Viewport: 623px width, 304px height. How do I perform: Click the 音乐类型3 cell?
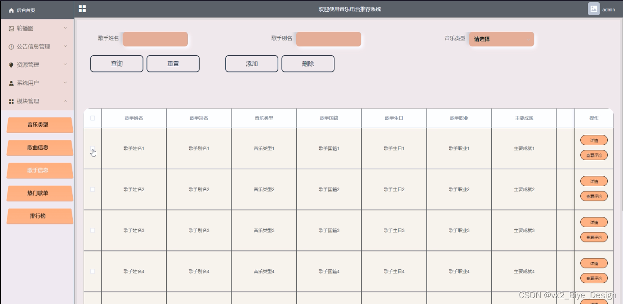tap(264, 230)
